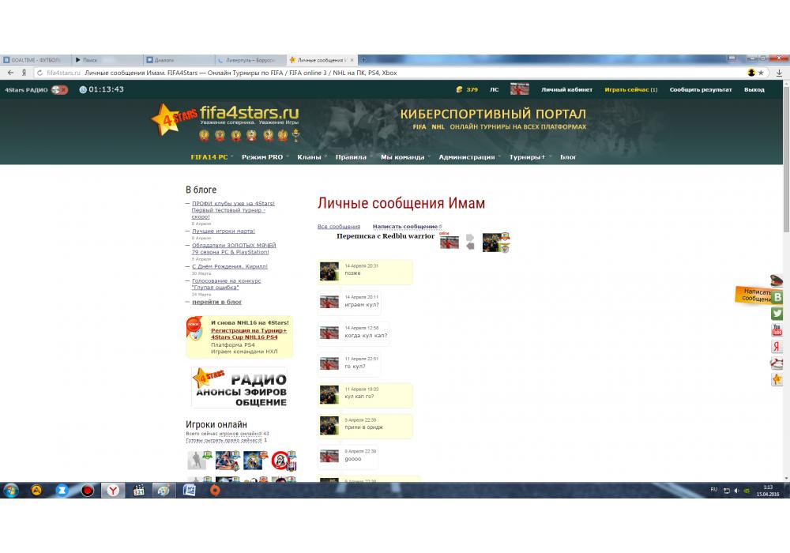Click taskbar red record circle icon

click(88, 490)
